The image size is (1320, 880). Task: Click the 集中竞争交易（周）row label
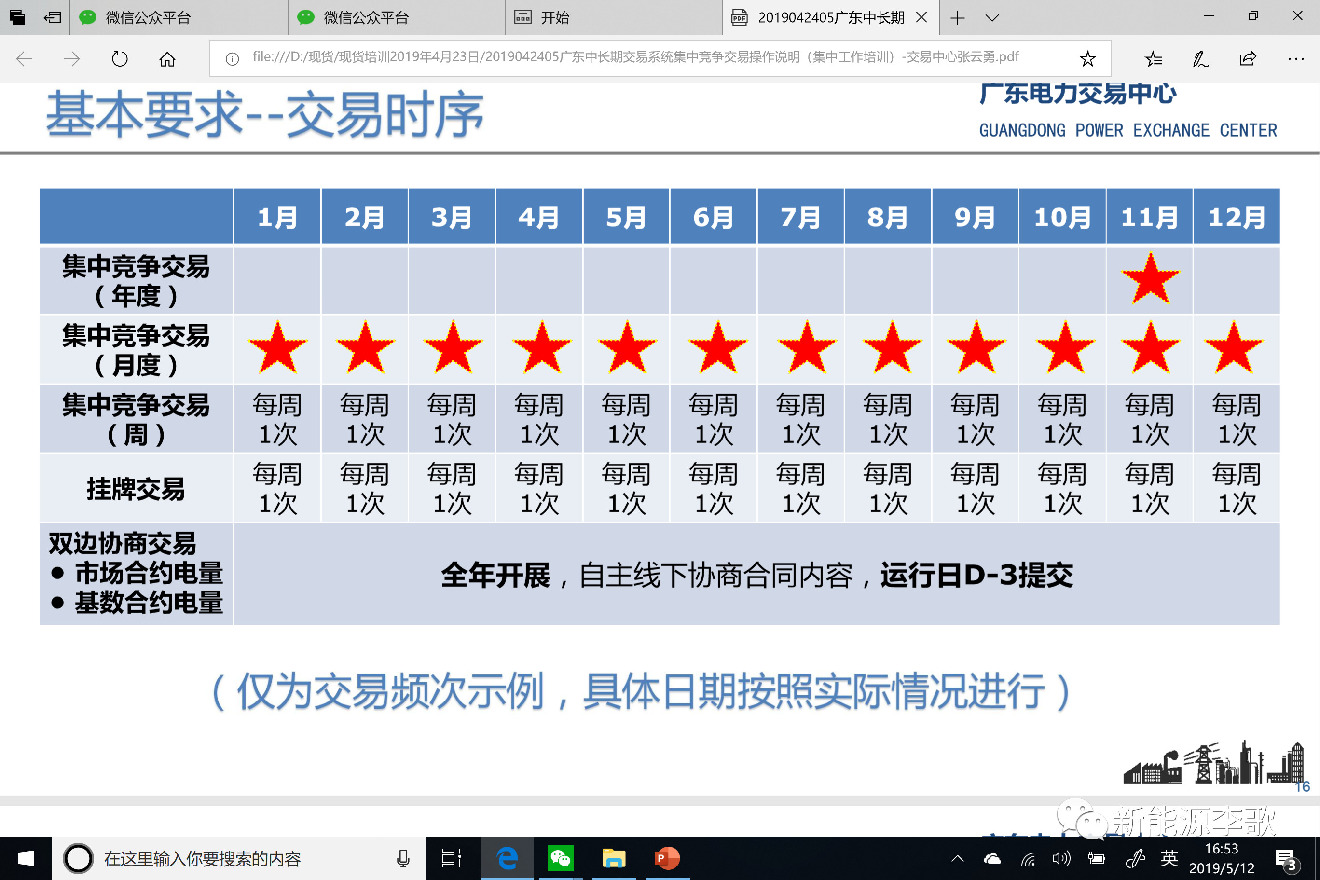136,419
